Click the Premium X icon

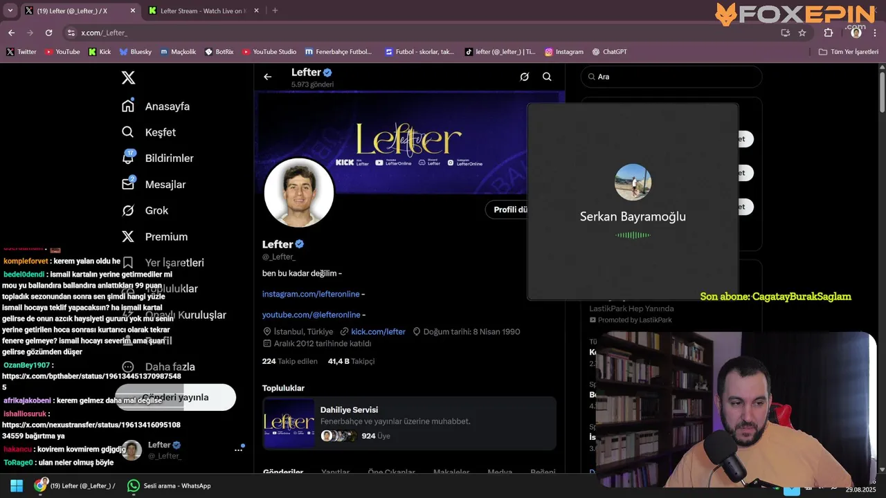click(x=128, y=237)
